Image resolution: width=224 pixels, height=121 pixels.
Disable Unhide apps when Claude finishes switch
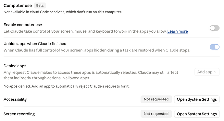[x=215, y=47]
